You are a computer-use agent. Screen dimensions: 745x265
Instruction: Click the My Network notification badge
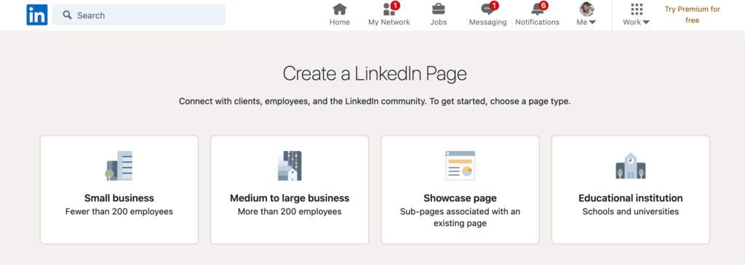click(396, 6)
